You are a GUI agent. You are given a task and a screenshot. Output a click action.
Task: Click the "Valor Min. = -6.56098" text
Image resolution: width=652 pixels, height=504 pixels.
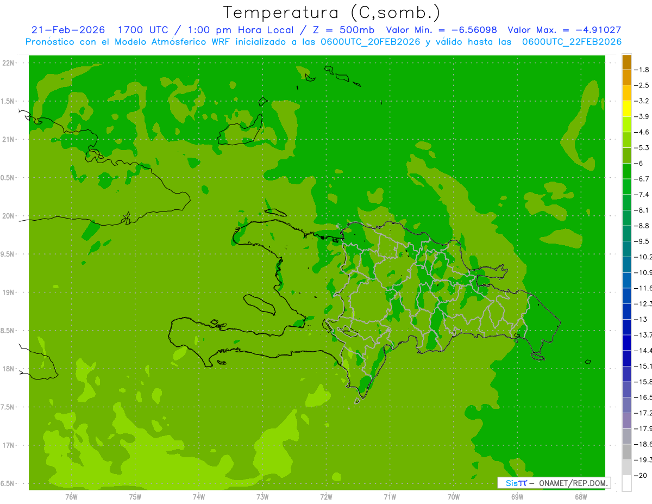click(441, 30)
